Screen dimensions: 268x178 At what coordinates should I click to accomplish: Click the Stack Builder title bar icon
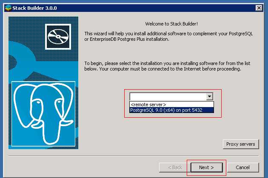tap(8, 8)
